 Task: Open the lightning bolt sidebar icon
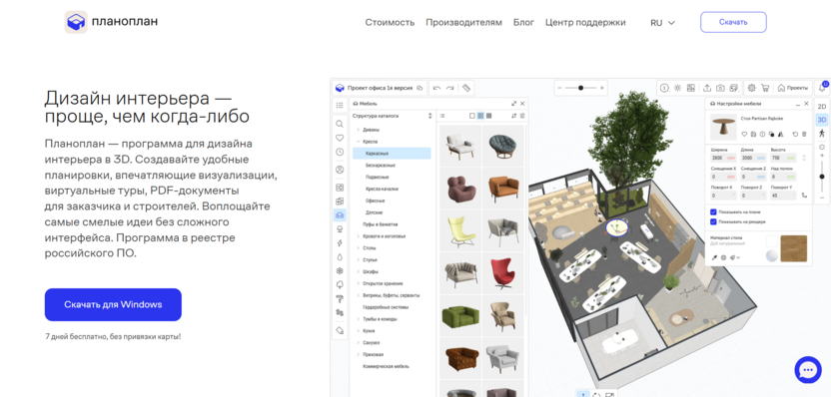[x=340, y=243]
